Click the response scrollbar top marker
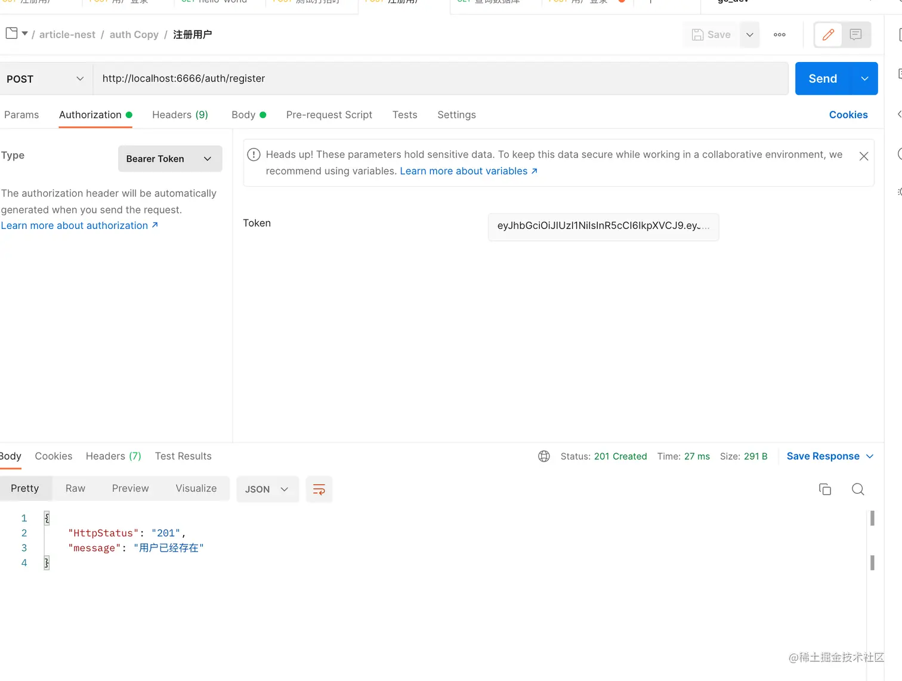 pos(872,518)
